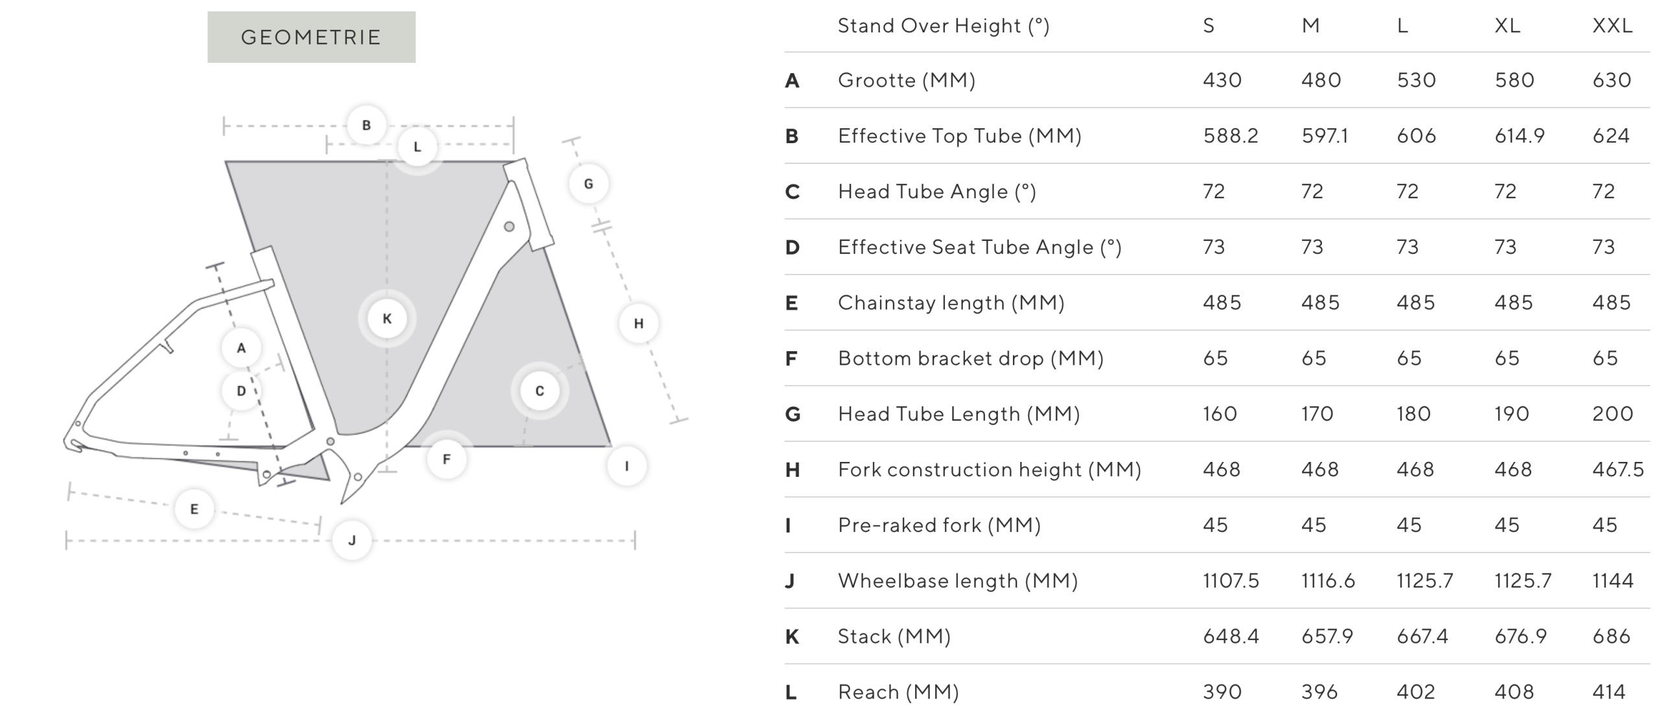Select the I fork rake marker
The height and width of the screenshot is (723, 1659).
point(627,466)
